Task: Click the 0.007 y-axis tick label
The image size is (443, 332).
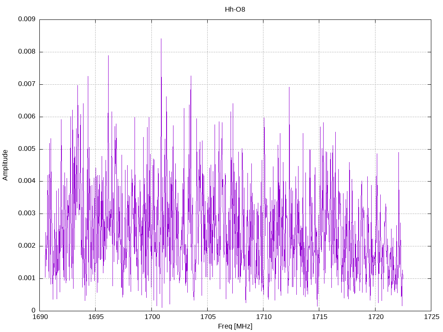Action: (x=26, y=84)
